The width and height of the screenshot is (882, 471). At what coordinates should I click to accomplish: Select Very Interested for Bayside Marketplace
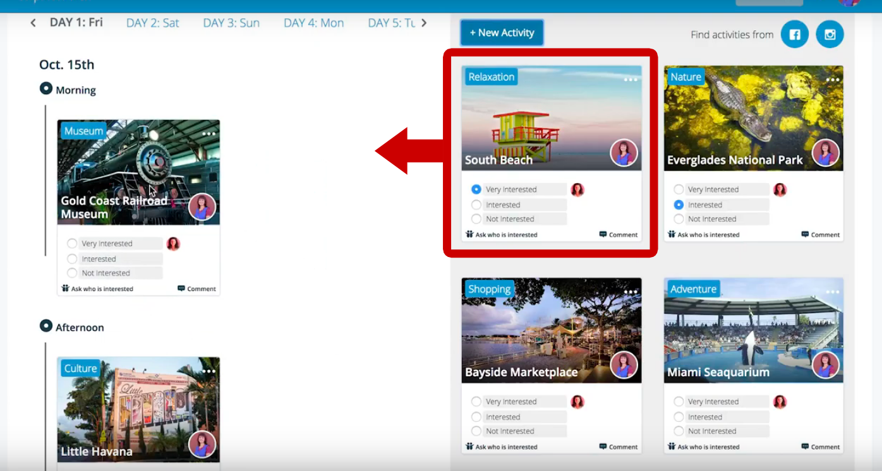point(476,402)
